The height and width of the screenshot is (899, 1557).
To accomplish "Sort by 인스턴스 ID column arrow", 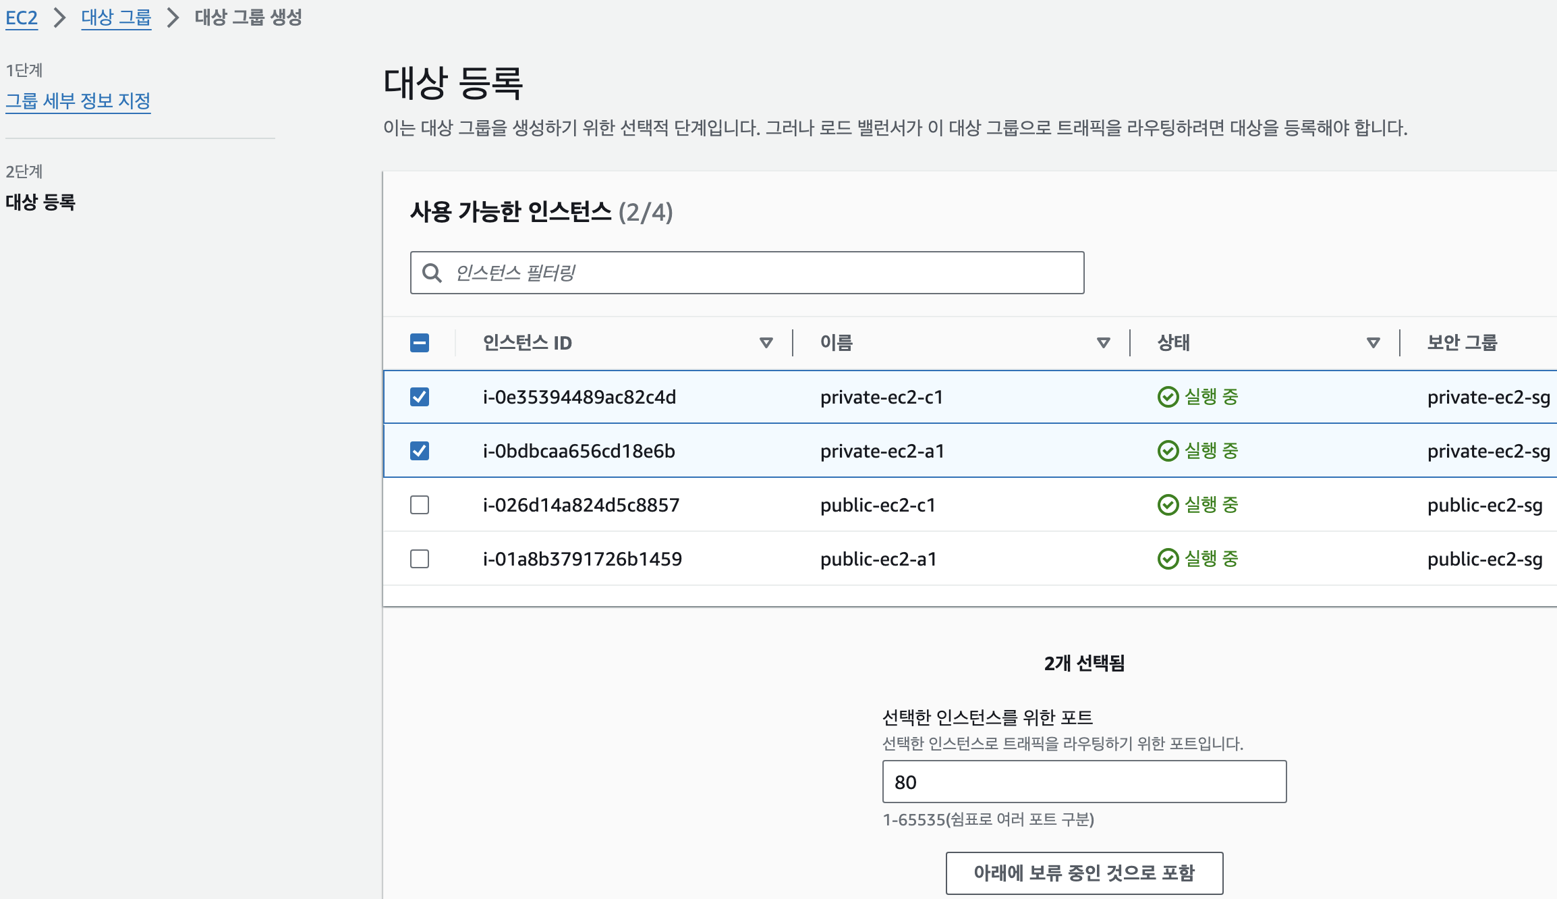I will pos(766,343).
